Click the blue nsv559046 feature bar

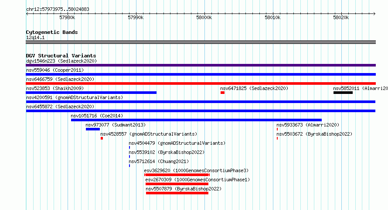pos(201,74)
